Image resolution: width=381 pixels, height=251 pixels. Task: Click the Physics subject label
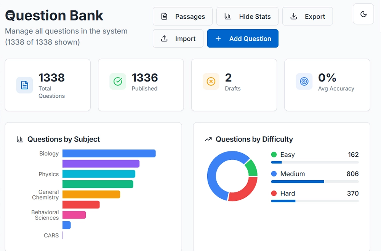click(49, 174)
